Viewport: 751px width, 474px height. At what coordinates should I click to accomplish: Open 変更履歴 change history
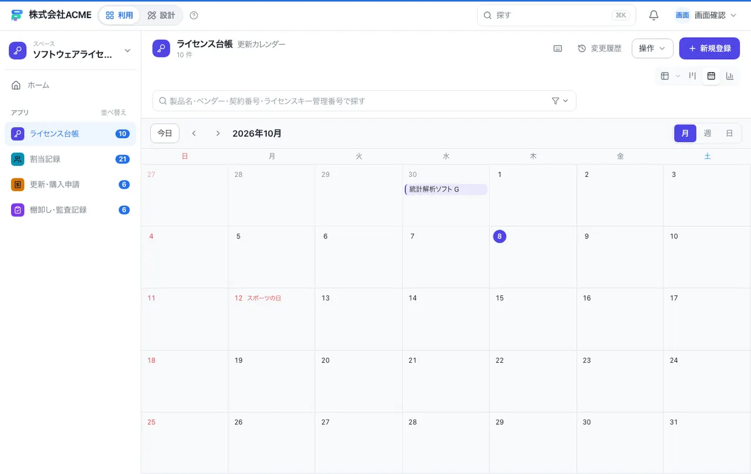coord(600,49)
